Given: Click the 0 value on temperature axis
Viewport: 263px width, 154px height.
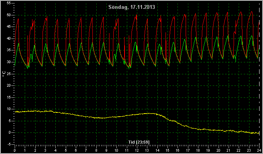Looking at the screenshot, I should pyautogui.click(x=10, y=132).
